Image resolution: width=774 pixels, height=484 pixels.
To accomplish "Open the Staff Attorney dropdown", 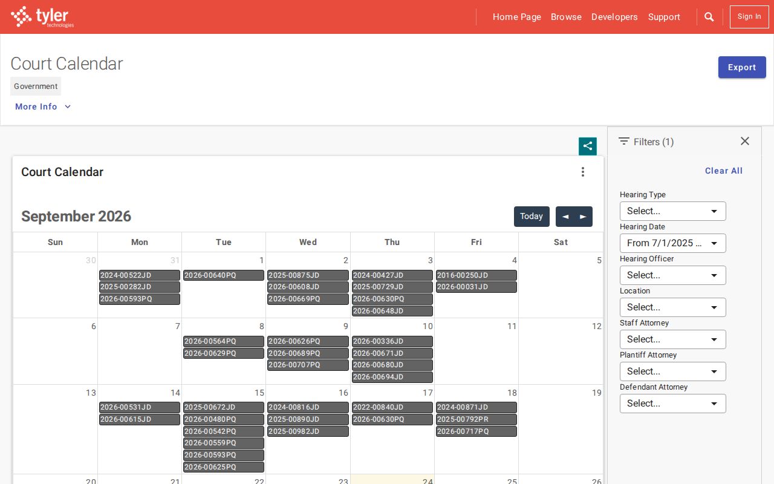I will [673, 339].
